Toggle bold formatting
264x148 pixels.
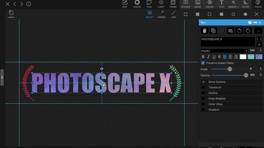(203, 57)
